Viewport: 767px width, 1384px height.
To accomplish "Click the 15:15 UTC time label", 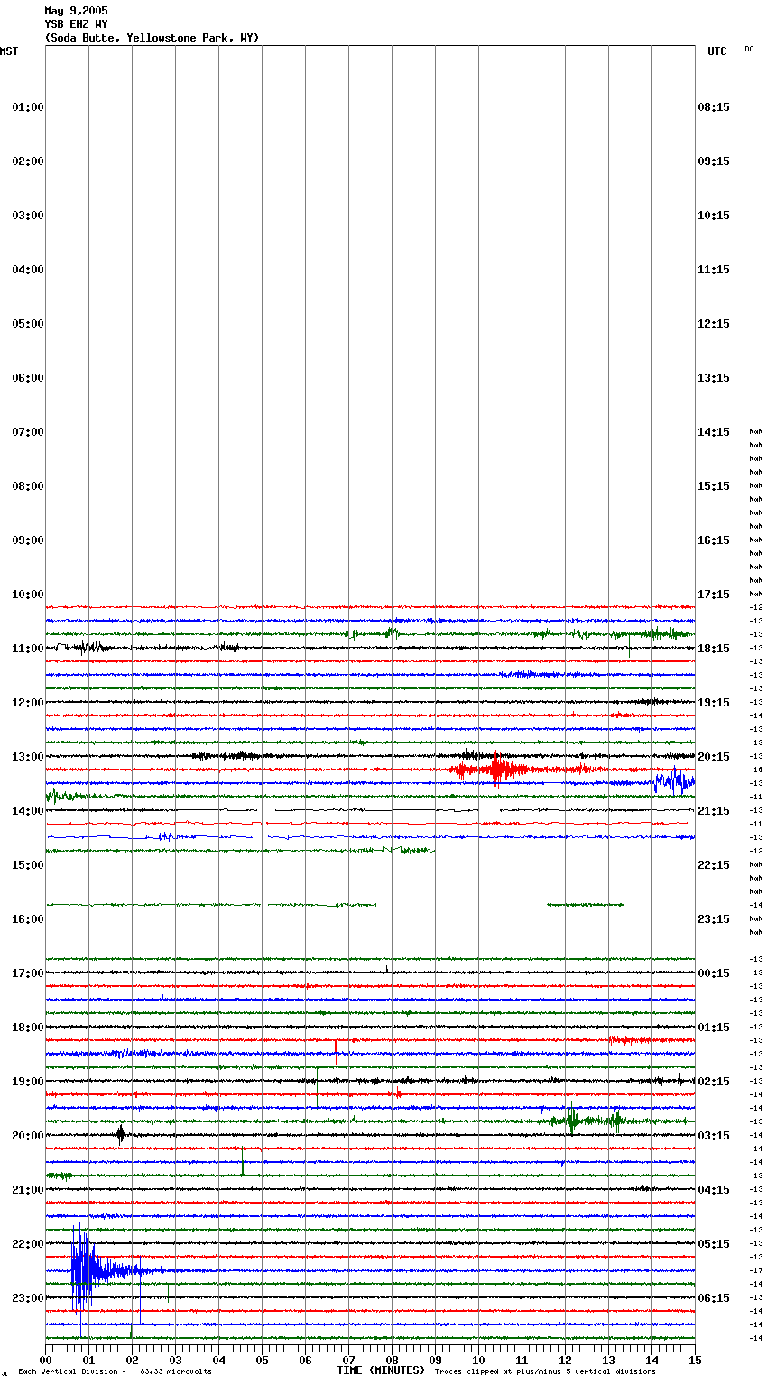I will (714, 486).
